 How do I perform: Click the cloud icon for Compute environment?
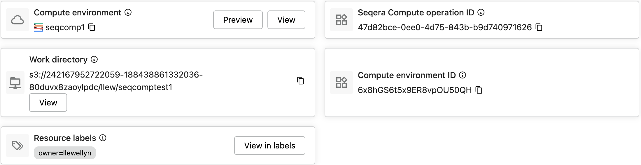(17, 20)
